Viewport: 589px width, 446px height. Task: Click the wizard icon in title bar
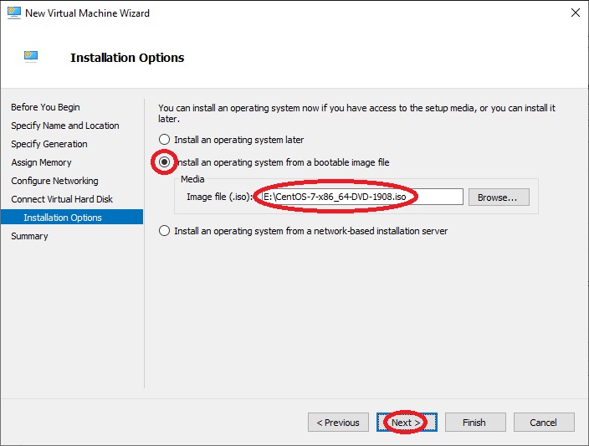click(x=14, y=13)
